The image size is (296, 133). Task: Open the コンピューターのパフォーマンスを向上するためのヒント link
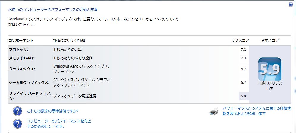click(59, 124)
